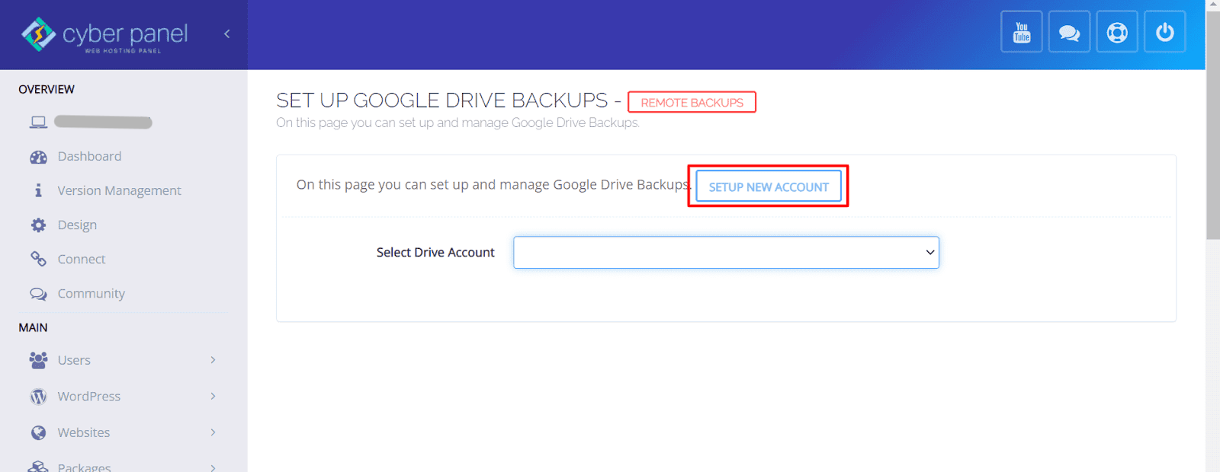Image resolution: width=1220 pixels, height=472 pixels.
Task: Click the 'MAIN' section heading
Action: pos(33,327)
